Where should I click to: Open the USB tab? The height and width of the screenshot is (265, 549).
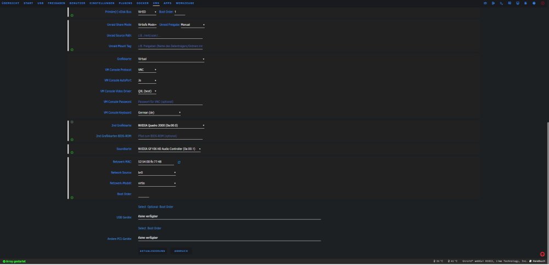click(41, 3)
